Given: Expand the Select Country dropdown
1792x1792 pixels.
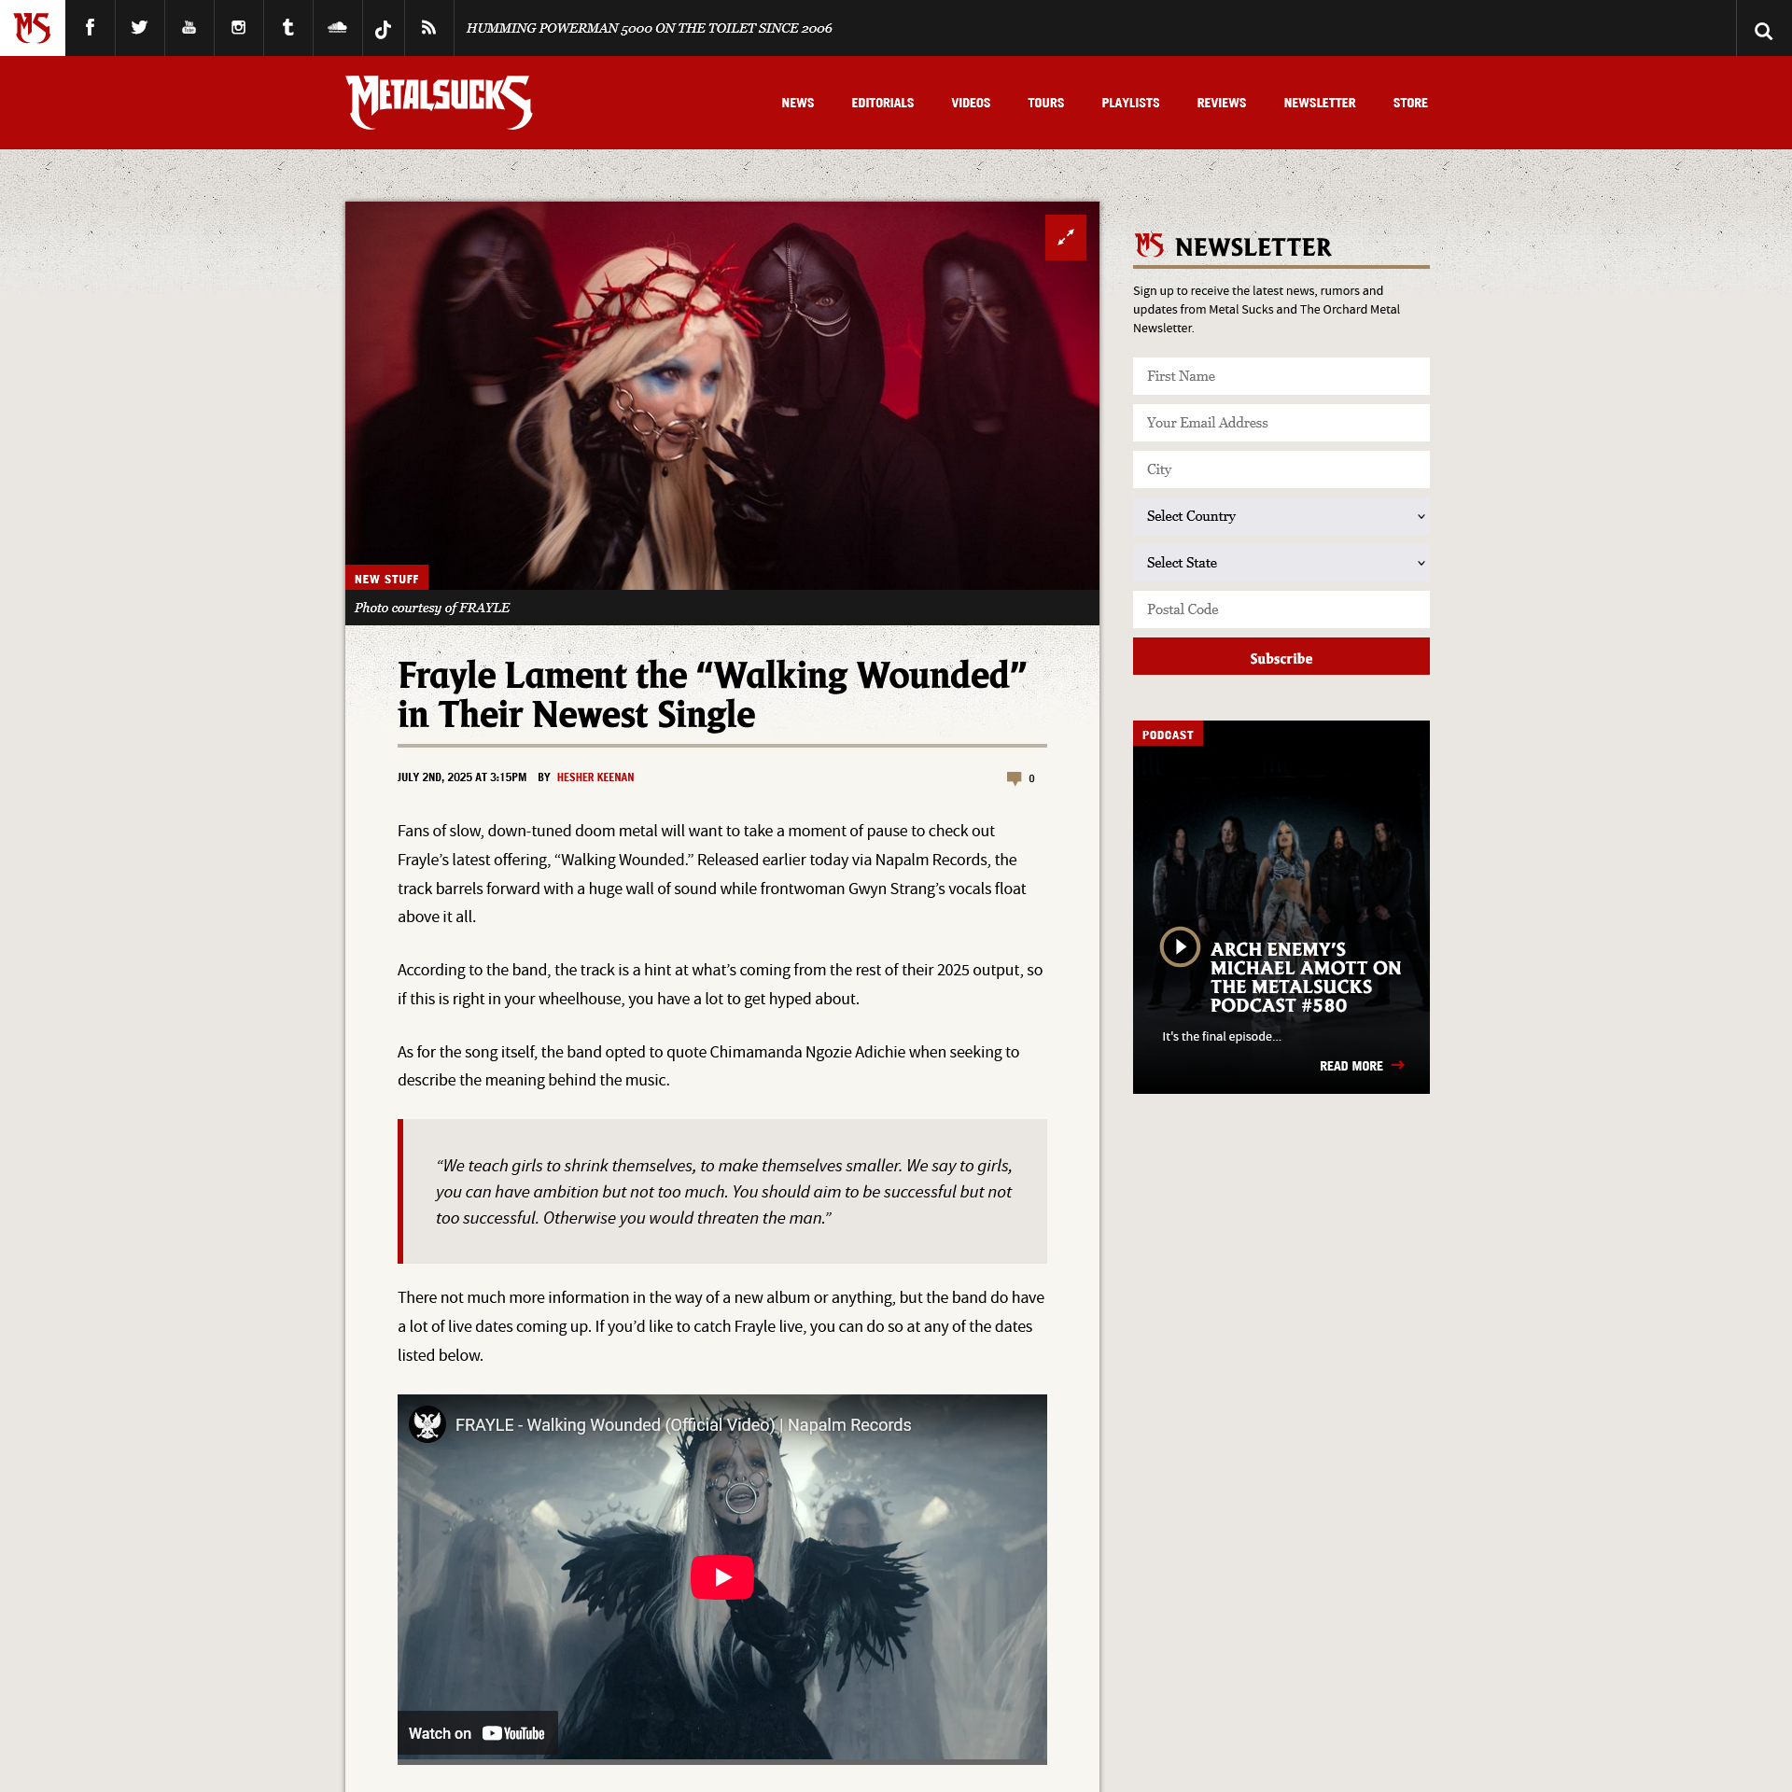Looking at the screenshot, I should click(1281, 516).
